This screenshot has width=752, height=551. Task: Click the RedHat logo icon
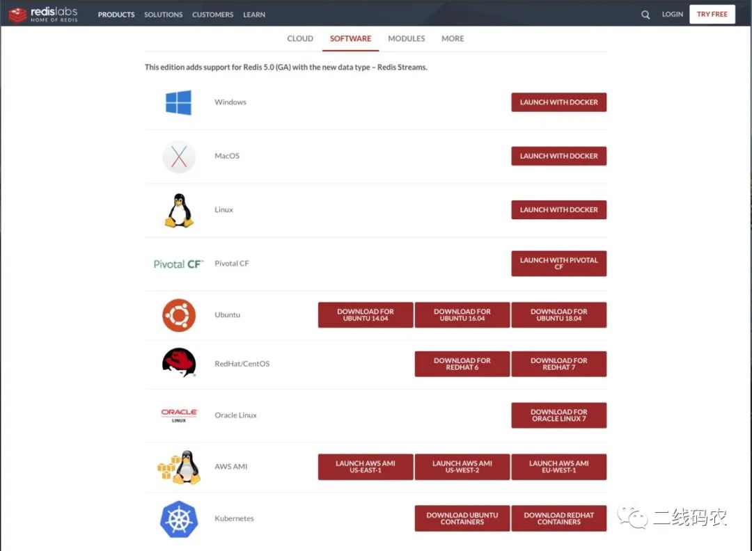(179, 362)
